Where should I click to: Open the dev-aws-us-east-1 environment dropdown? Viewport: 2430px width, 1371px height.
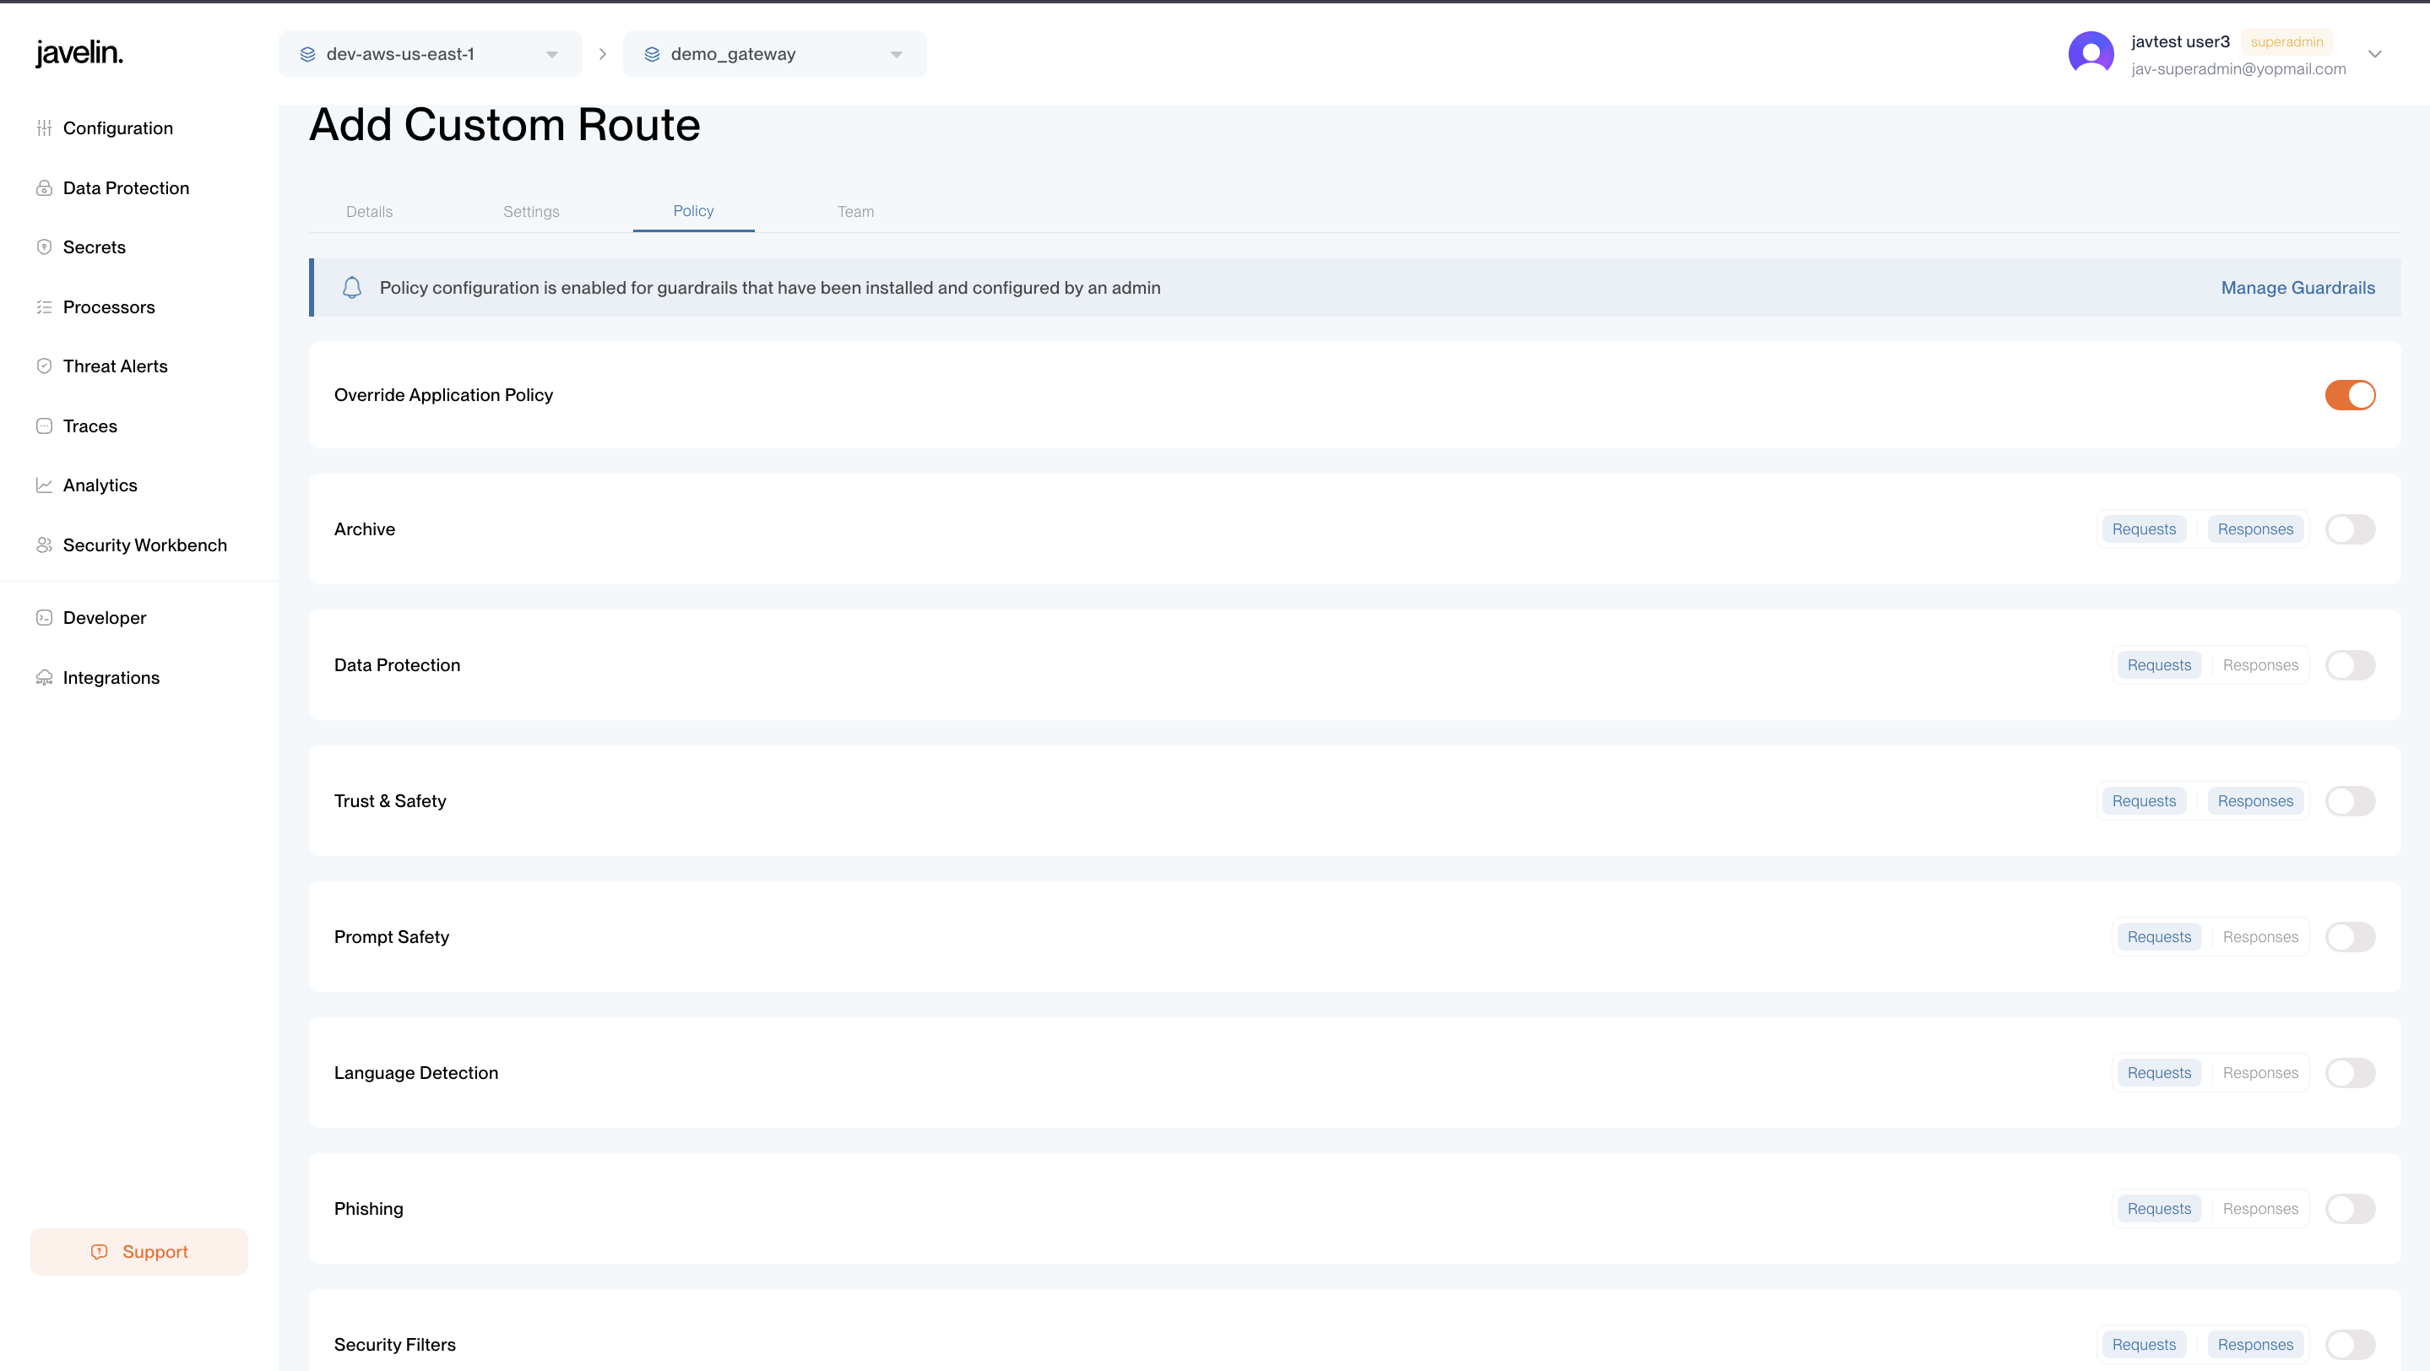pos(430,55)
